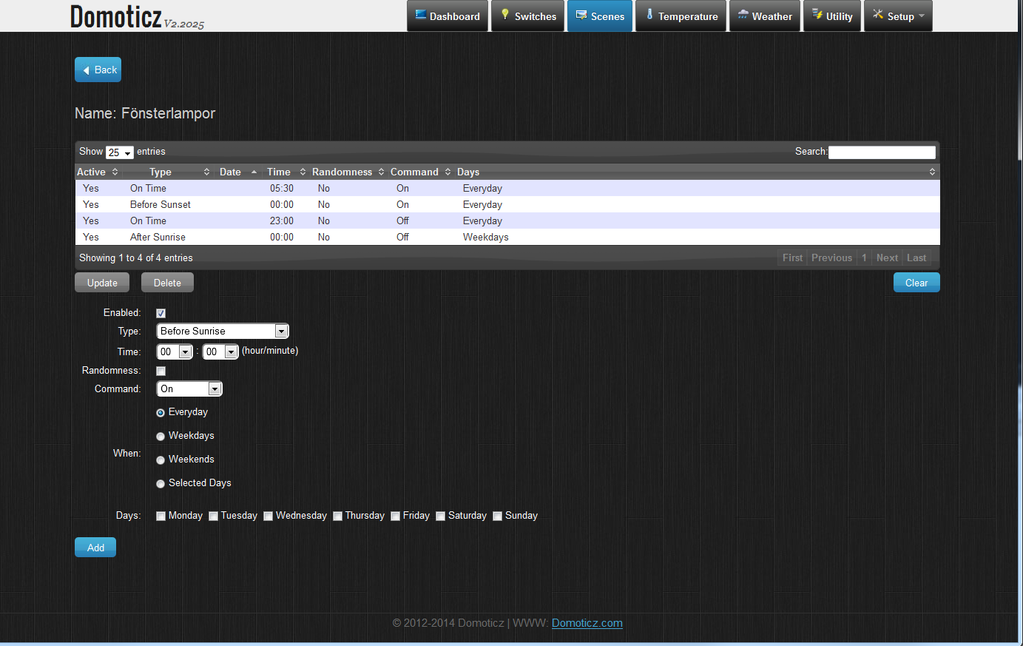Expand the hour selection dropdown
This screenshot has width=1023, height=646.
(175, 352)
